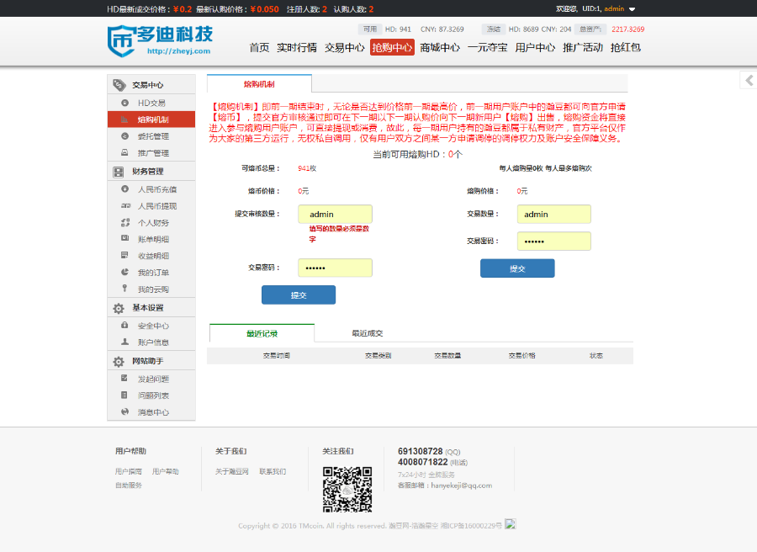Open 一元夺宝 in navigation
This screenshot has height=552, width=757.
tap(488, 47)
